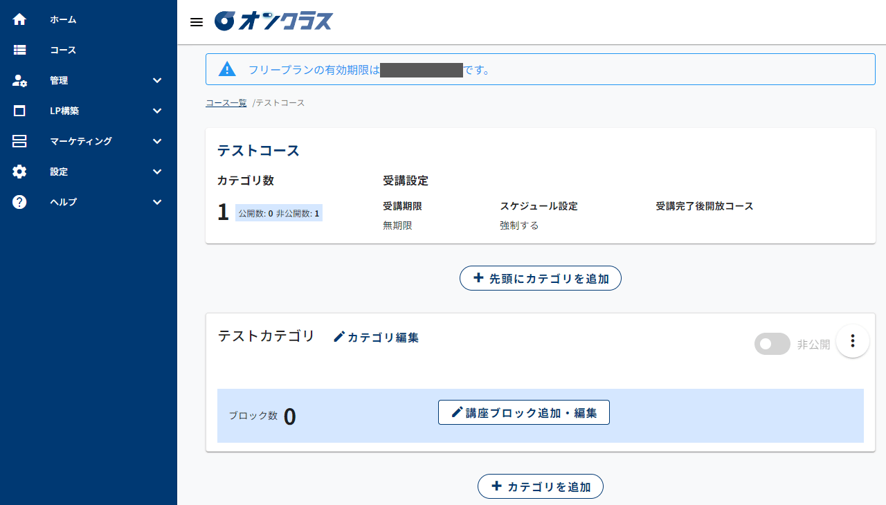
Task: Expand the ヘルプ chevron arrow
Action: pyautogui.click(x=157, y=202)
